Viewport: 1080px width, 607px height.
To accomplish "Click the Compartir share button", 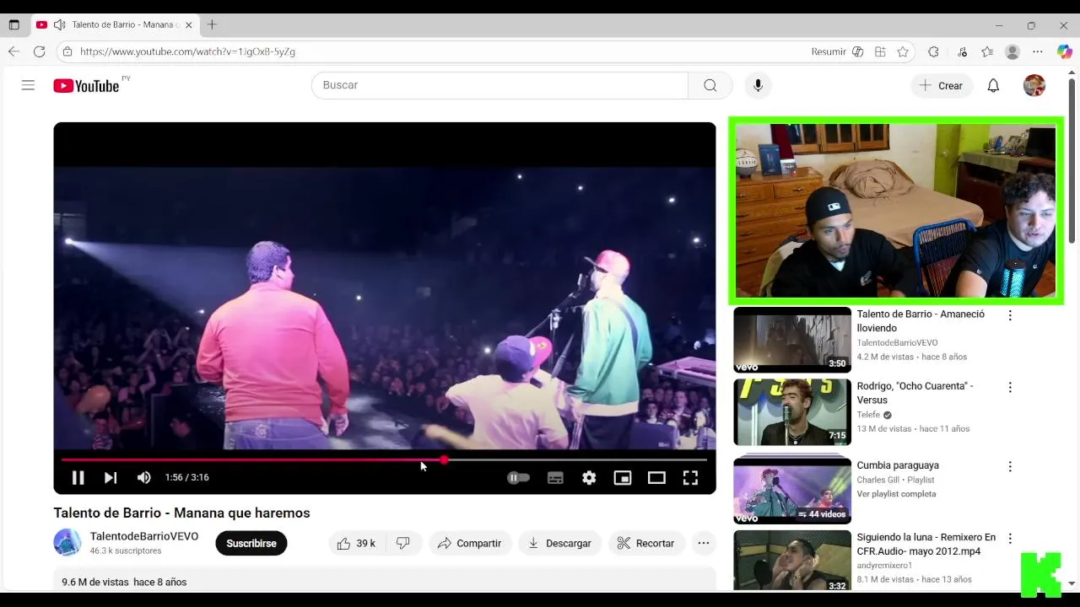I will tap(469, 544).
